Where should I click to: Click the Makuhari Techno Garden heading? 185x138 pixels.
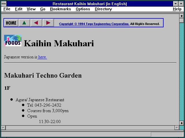[x=43, y=75]
